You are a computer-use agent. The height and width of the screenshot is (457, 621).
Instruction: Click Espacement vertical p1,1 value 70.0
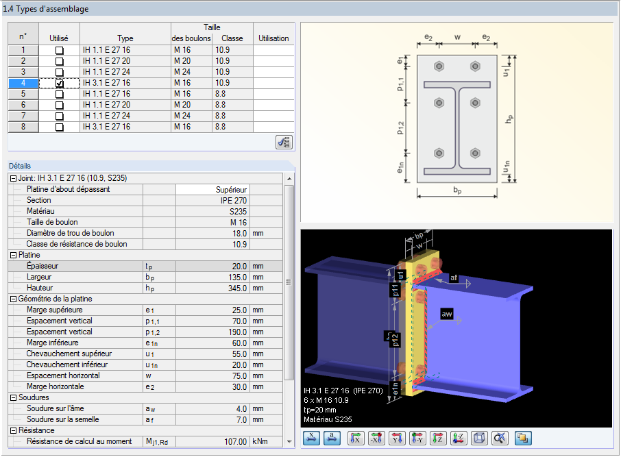click(x=212, y=321)
